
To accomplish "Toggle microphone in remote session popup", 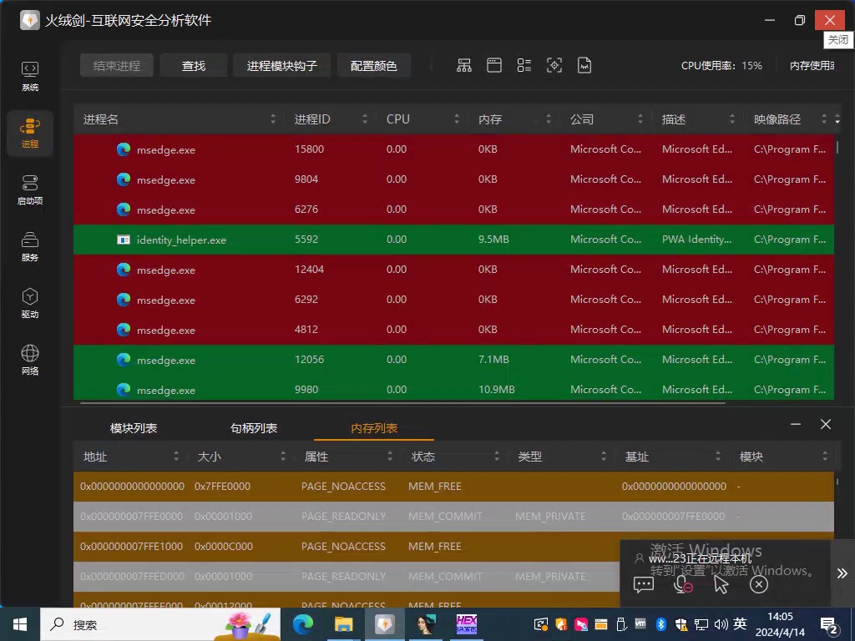I will tap(682, 585).
